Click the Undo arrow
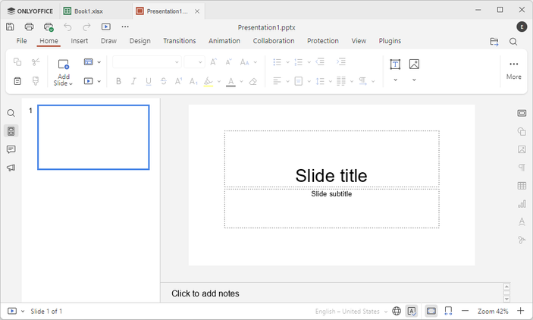 click(67, 27)
